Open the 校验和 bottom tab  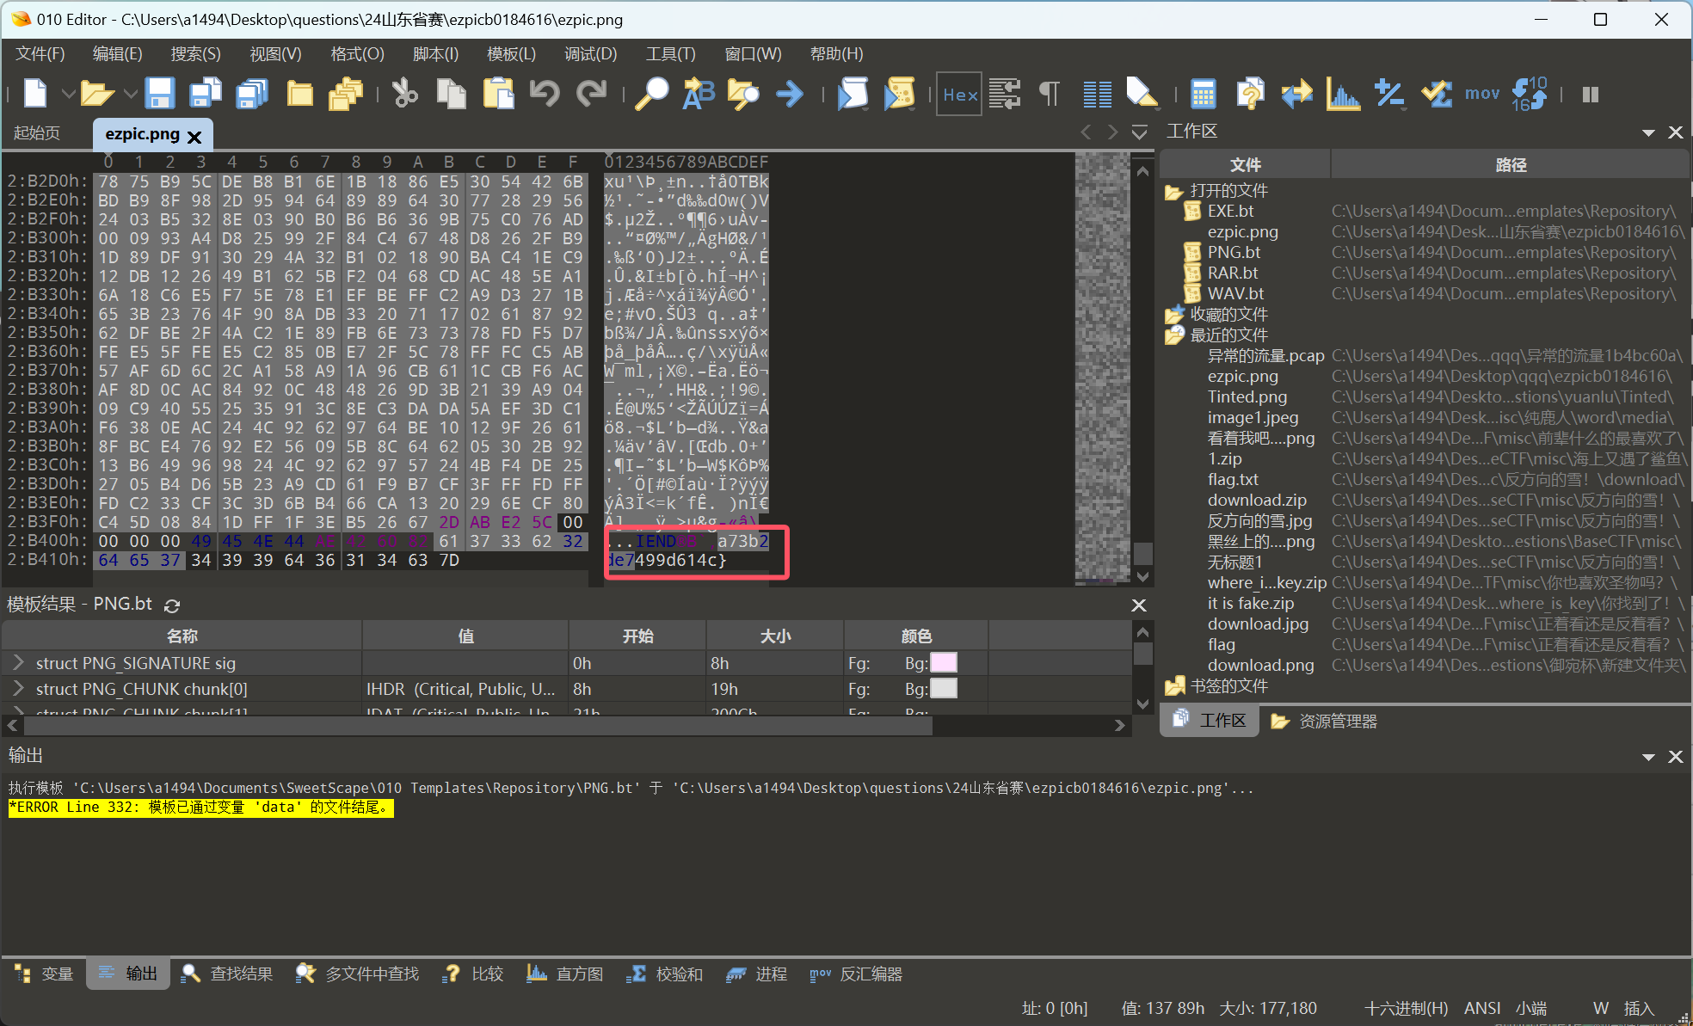665,974
